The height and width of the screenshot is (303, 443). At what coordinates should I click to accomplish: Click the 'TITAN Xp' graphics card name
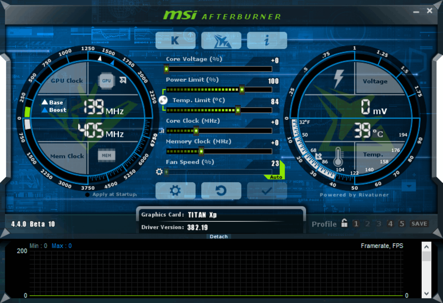[x=202, y=215]
